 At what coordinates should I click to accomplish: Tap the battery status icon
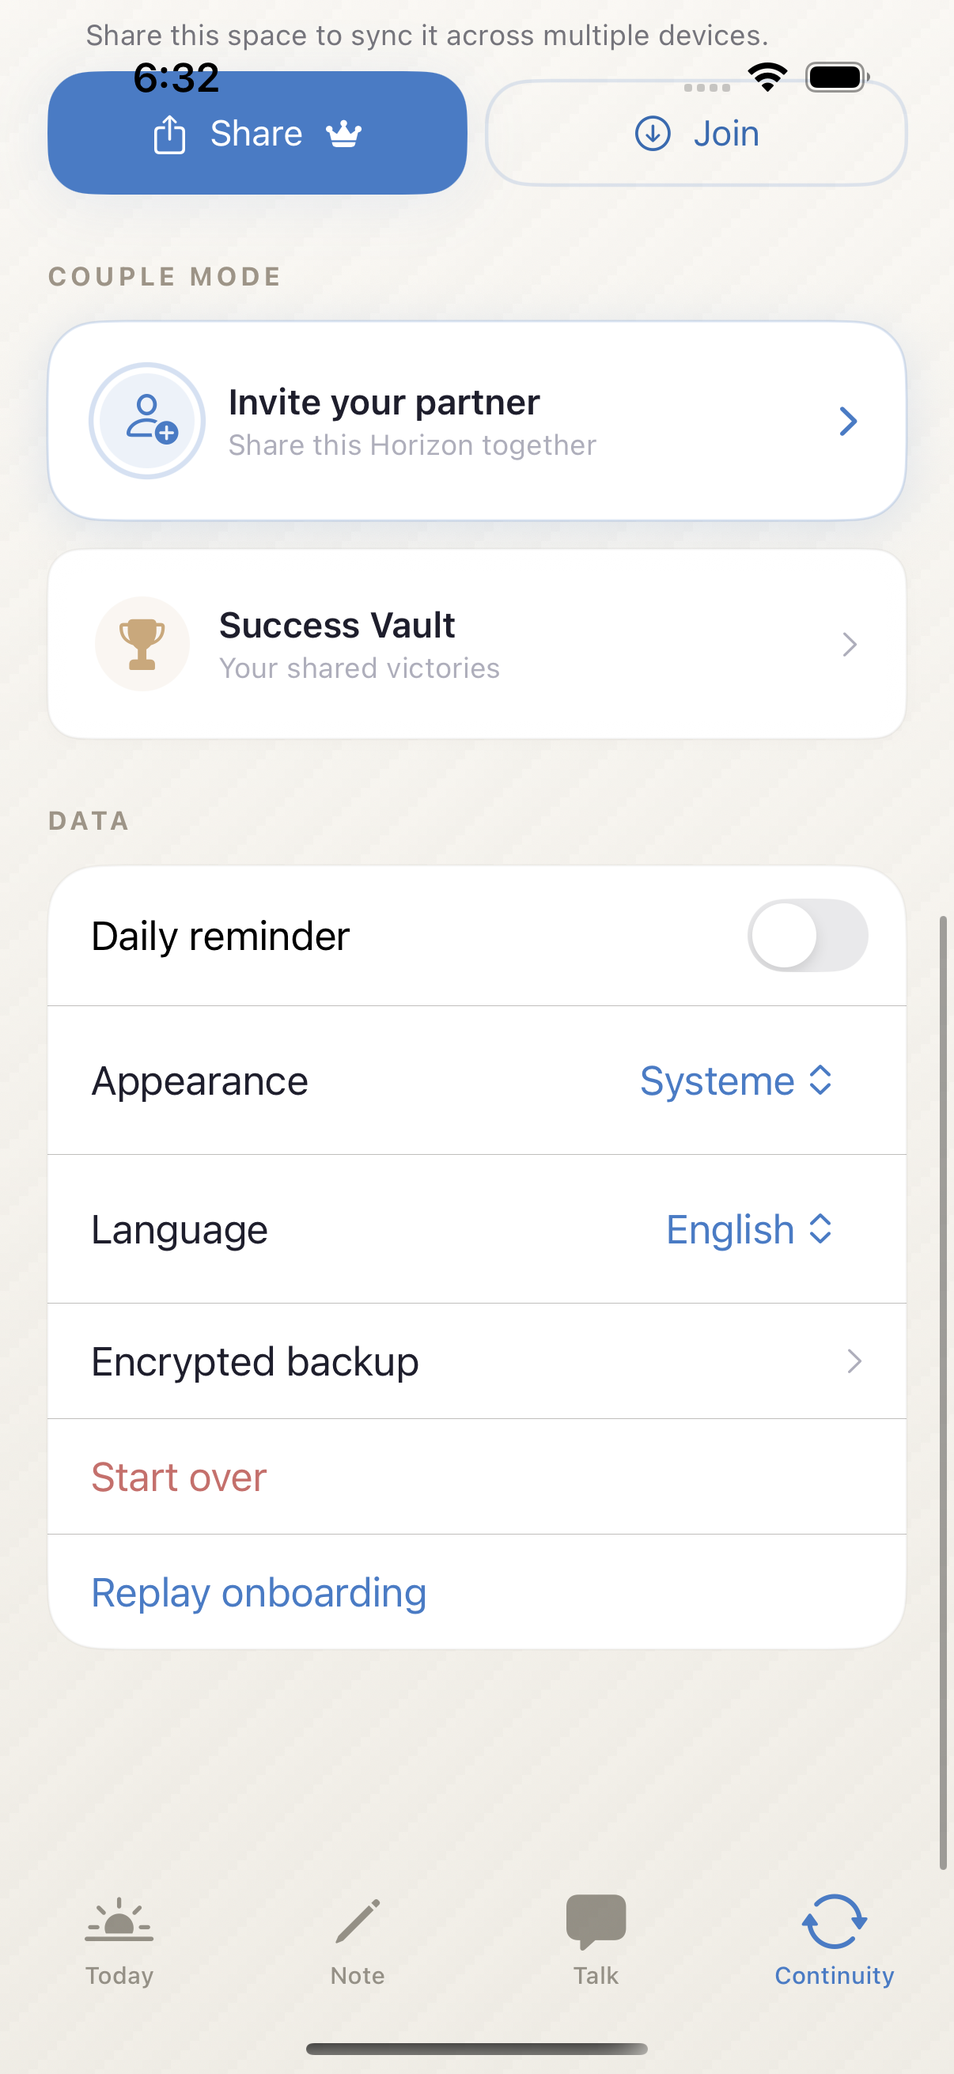pyautogui.click(x=836, y=78)
